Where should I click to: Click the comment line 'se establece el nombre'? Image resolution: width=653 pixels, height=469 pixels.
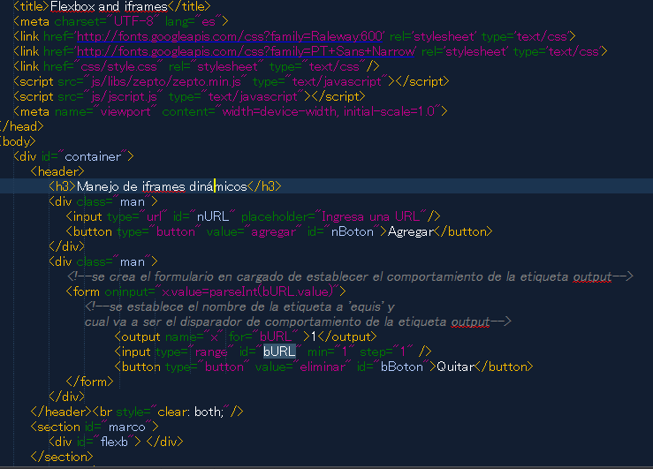click(x=239, y=306)
